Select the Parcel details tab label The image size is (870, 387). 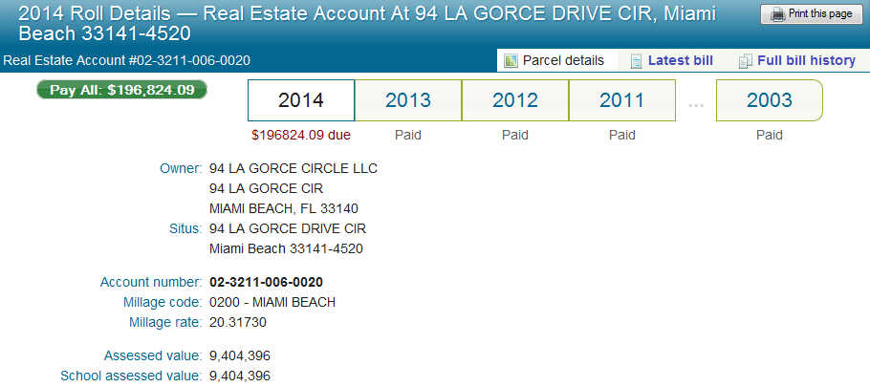[x=563, y=60]
